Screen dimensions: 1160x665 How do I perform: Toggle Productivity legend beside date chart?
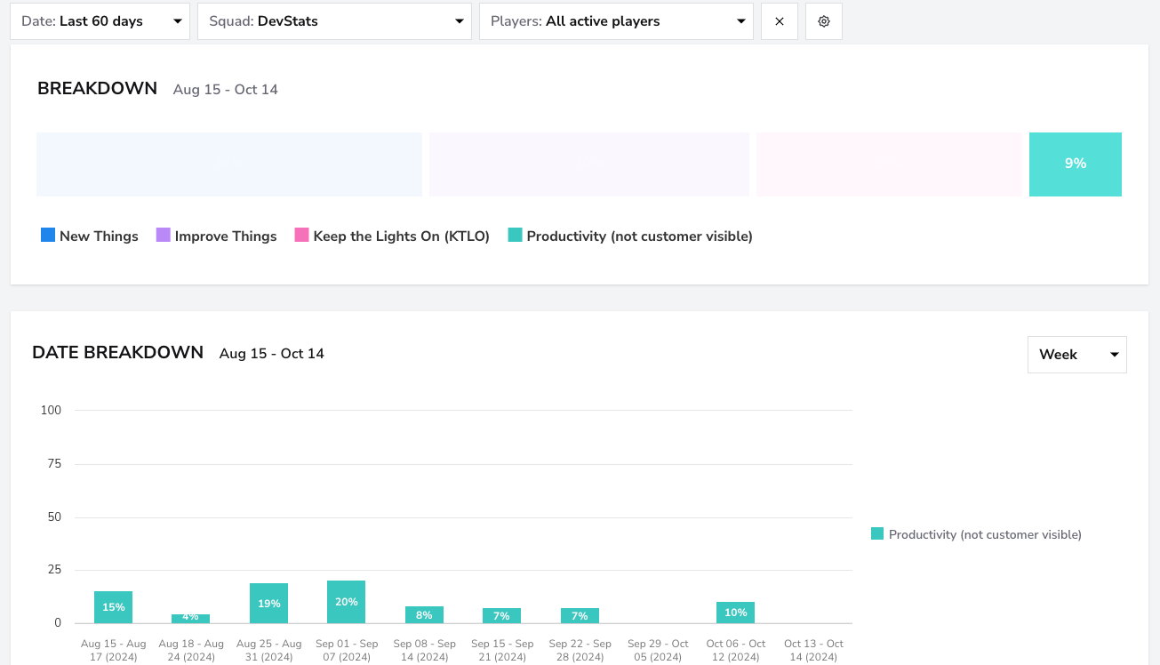(976, 534)
